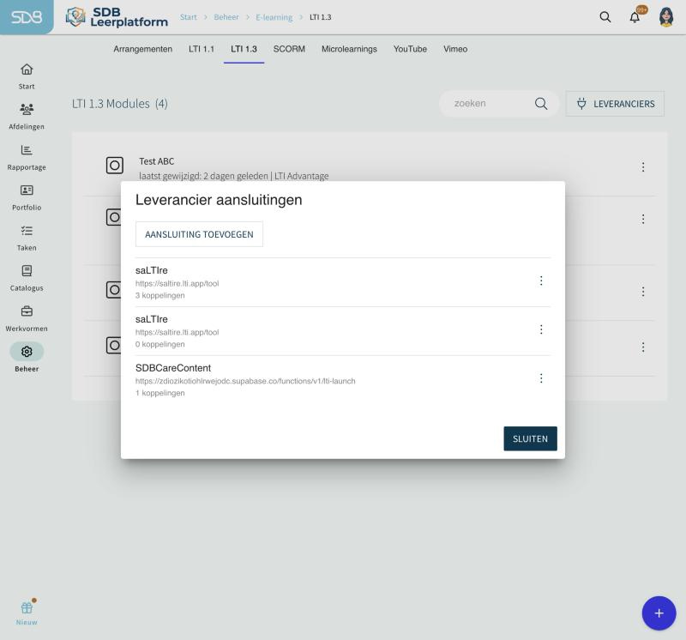Go to Beheer in the breadcrumb
686x640 pixels.
tap(226, 17)
